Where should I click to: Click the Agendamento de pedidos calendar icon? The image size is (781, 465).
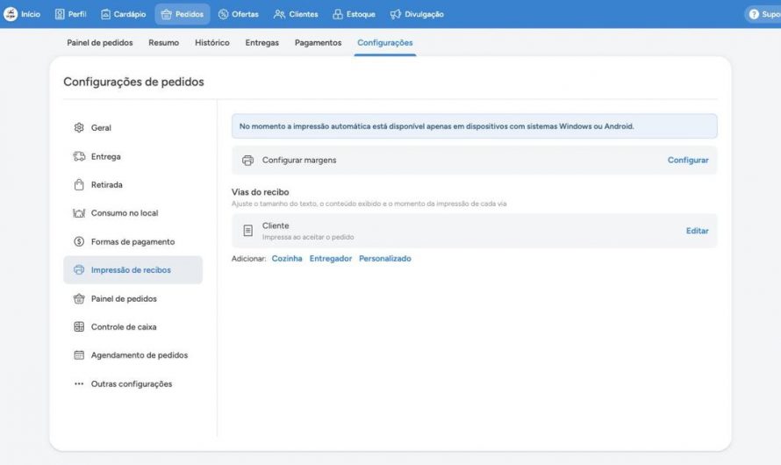[79, 355]
